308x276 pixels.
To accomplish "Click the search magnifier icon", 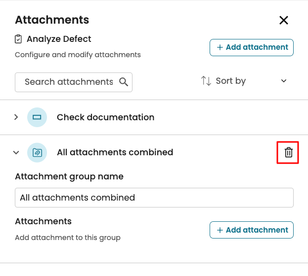I will 124,82.
